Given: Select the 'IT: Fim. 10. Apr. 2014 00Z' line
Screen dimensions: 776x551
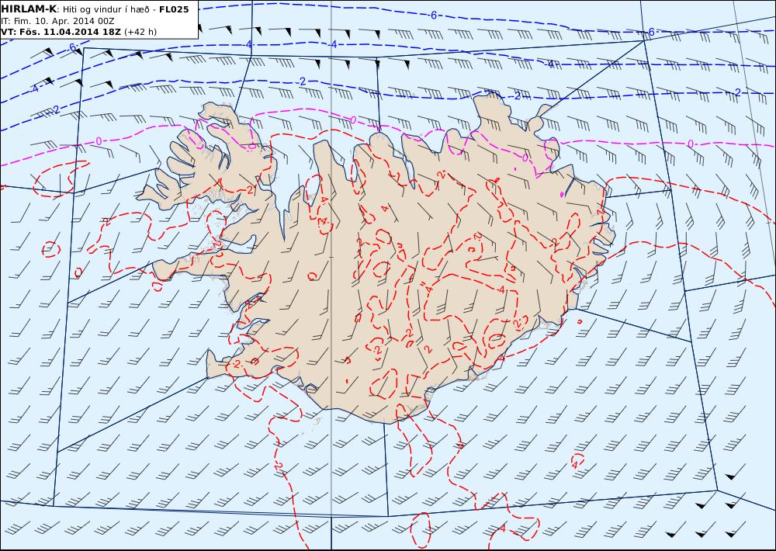Looking at the screenshot, I should click(57, 21).
